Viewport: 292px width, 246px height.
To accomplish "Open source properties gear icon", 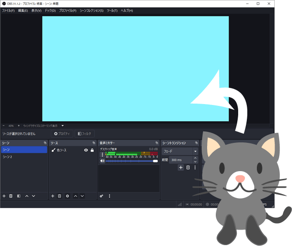I will 68,196.
